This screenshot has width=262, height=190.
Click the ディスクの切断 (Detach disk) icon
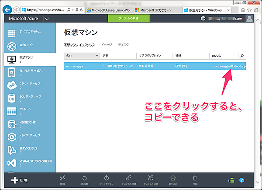coord(151,177)
